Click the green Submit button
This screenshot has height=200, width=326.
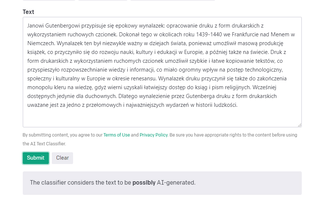coord(36,158)
